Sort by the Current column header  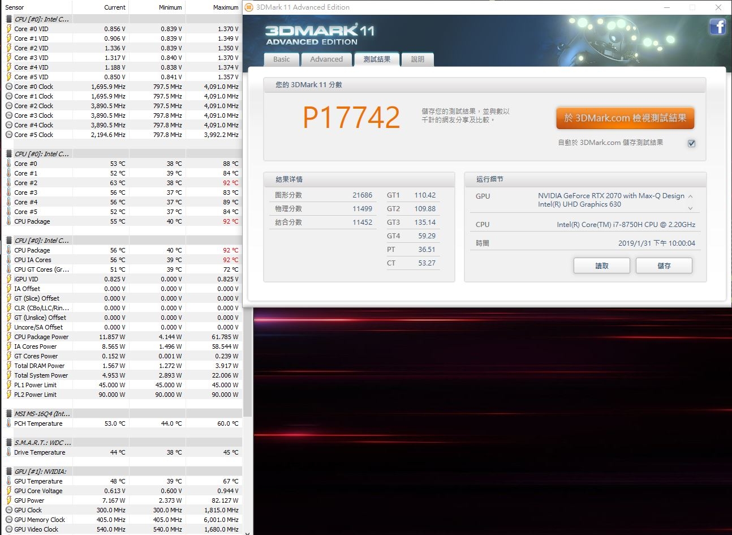101,7
